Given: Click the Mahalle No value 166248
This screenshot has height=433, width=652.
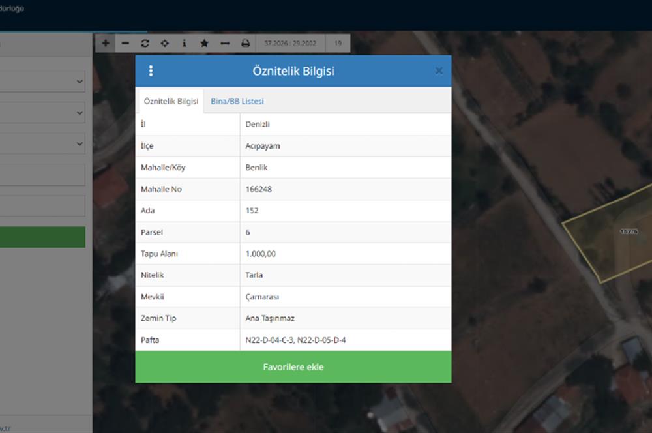Looking at the screenshot, I should coord(258,189).
